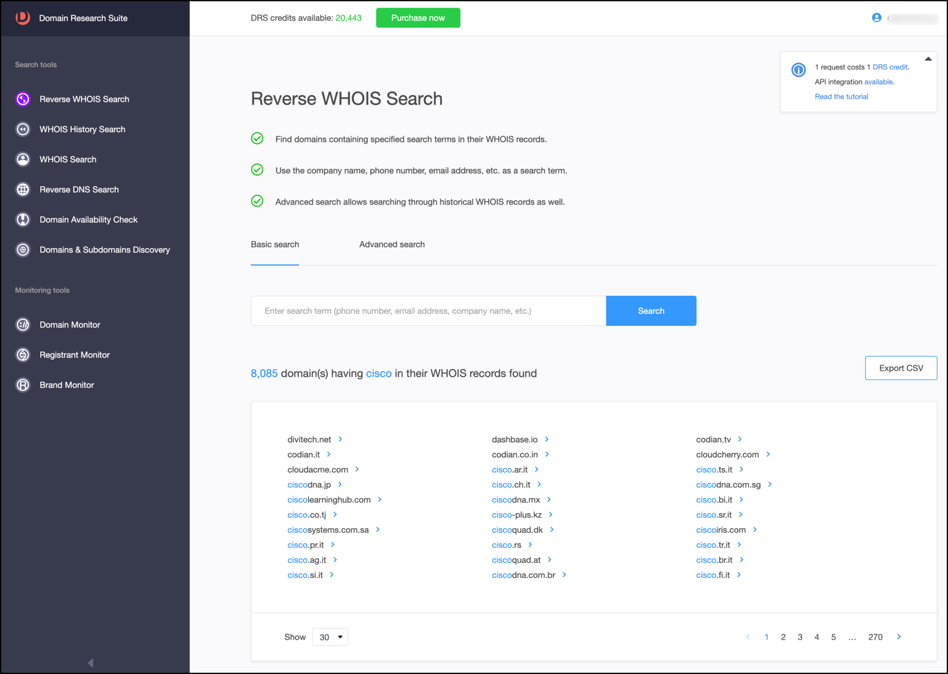
Task: Select the WHOIS Search tool
Action: click(68, 159)
